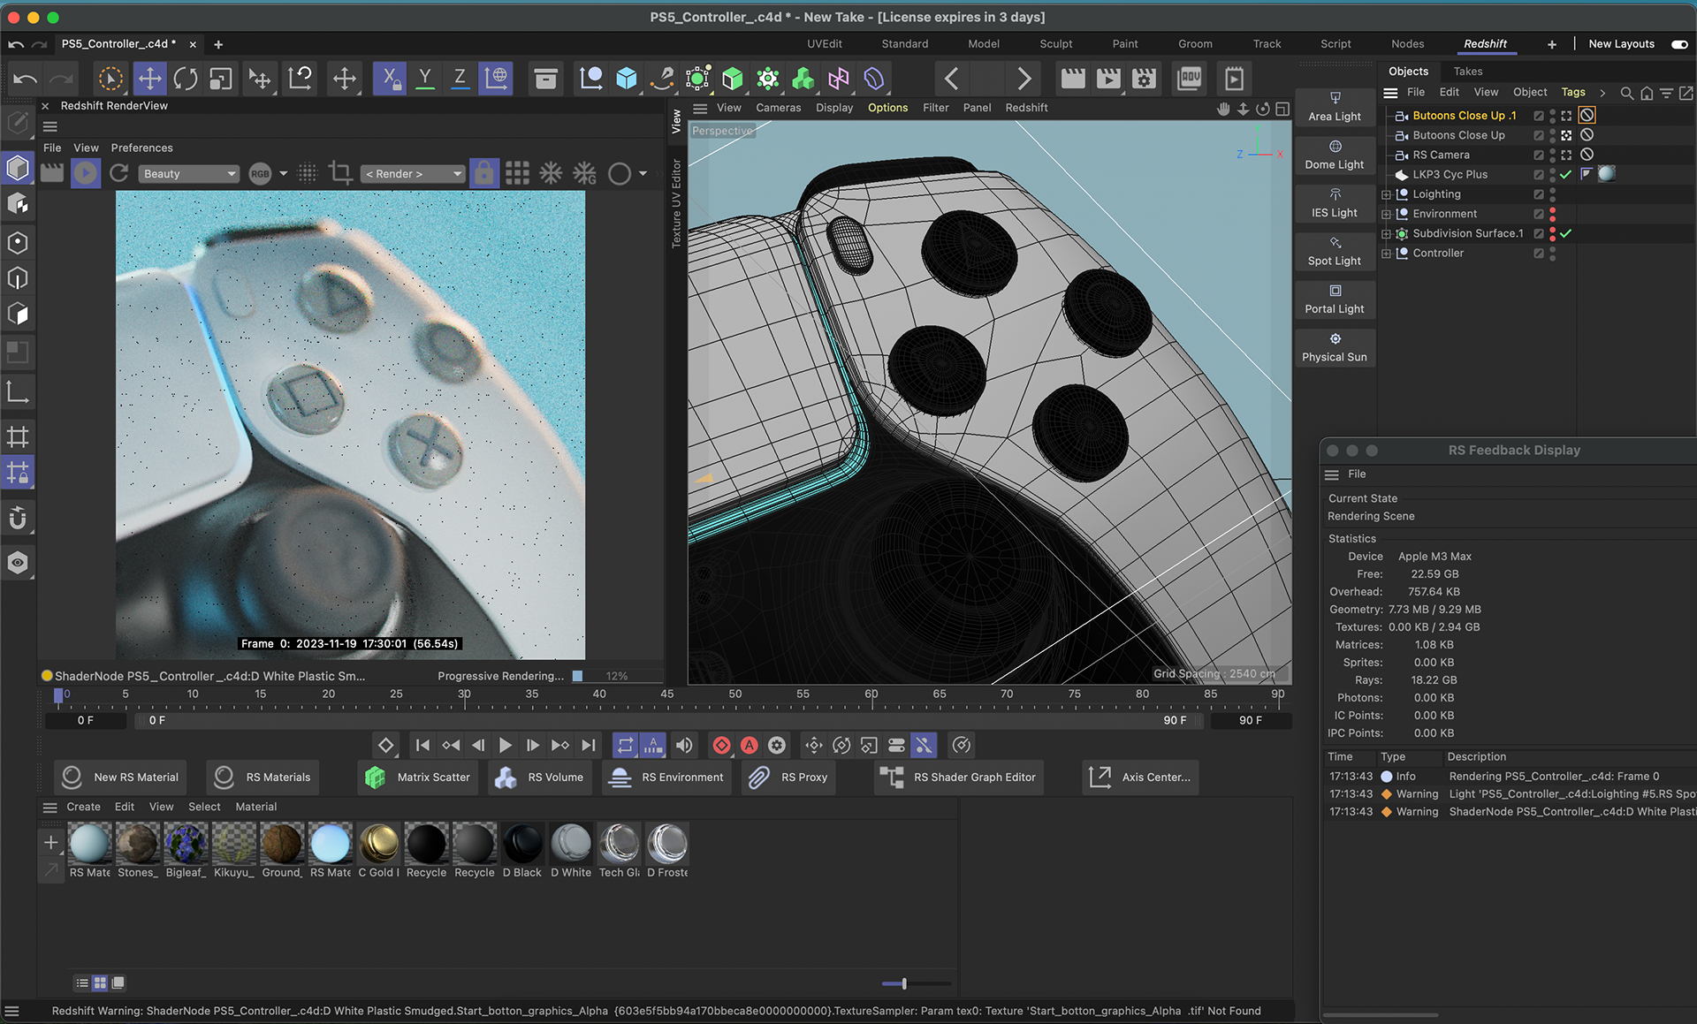Screen dimensions: 1697x1024
Task: Switch material manager to grid view icon
Action: [100, 982]
